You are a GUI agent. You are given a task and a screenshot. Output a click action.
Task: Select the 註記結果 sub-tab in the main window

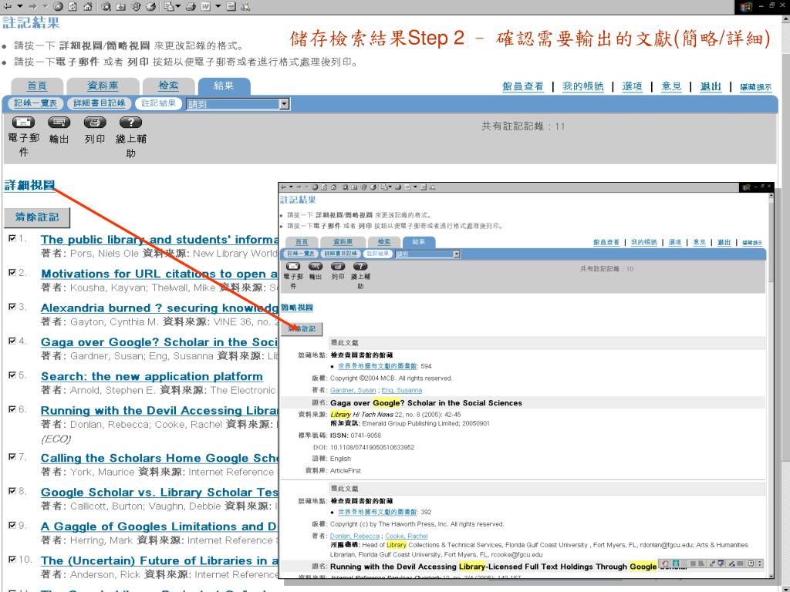click(158, 103)
